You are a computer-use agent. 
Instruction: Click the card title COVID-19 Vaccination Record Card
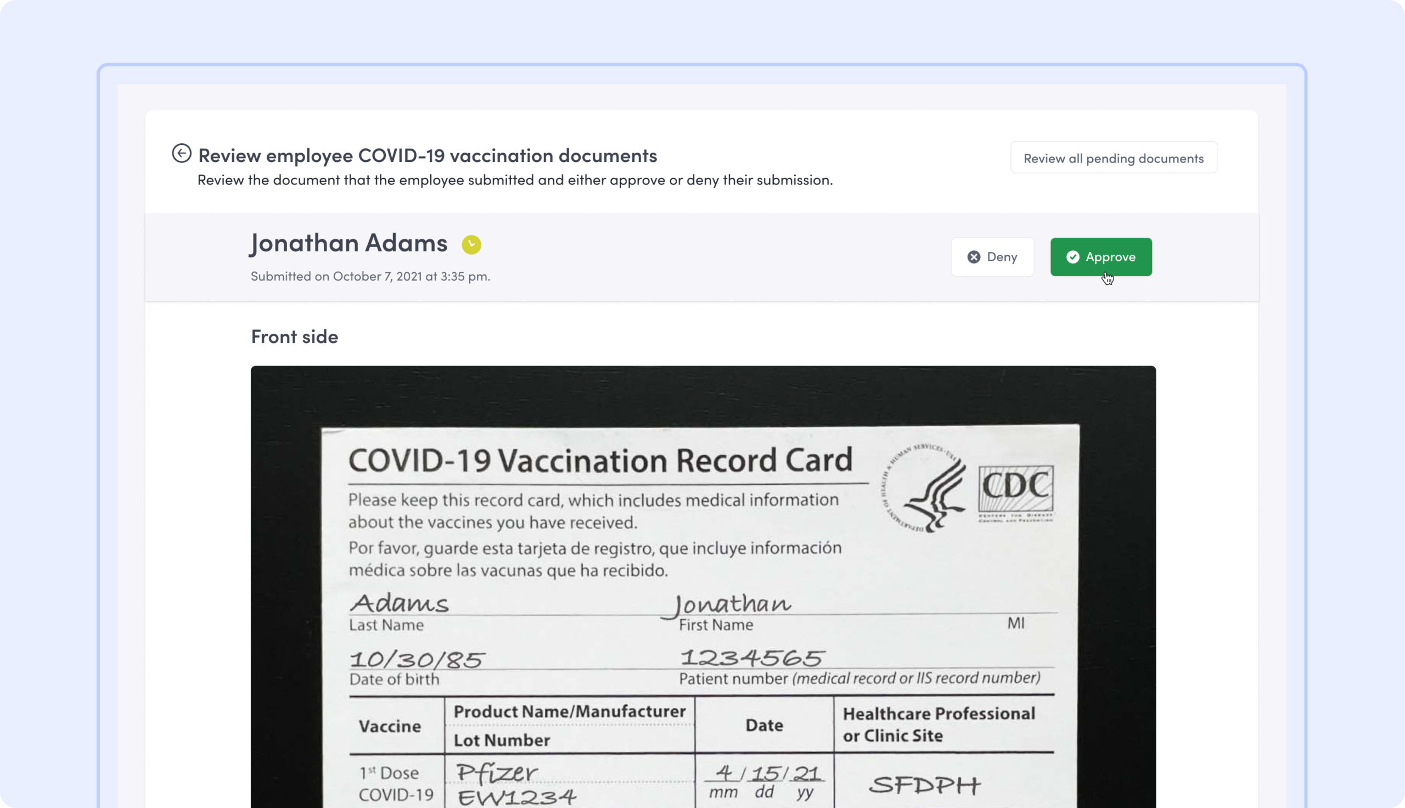600,461
